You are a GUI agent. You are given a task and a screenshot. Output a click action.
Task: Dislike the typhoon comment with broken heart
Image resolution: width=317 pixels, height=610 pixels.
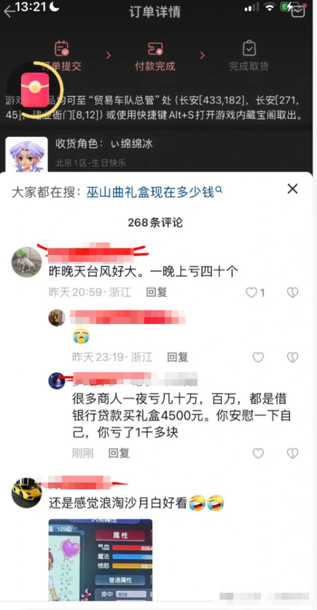tap(292, 292)
